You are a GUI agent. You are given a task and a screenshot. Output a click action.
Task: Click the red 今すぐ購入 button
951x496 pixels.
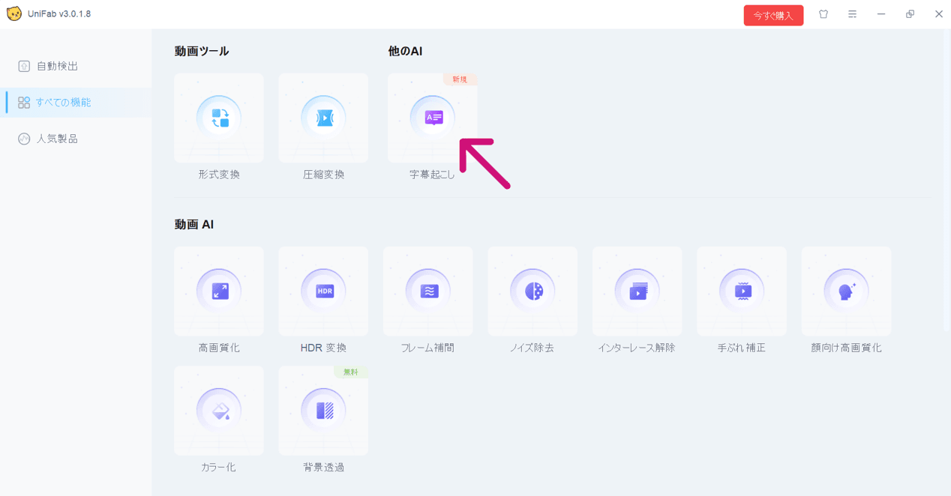[773, 15]
